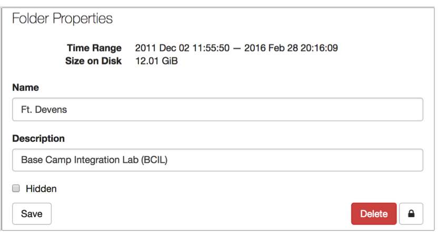Click the dash between the two timestamps
Viewport: 438px width, 234px height.
[x=236, y=48]
